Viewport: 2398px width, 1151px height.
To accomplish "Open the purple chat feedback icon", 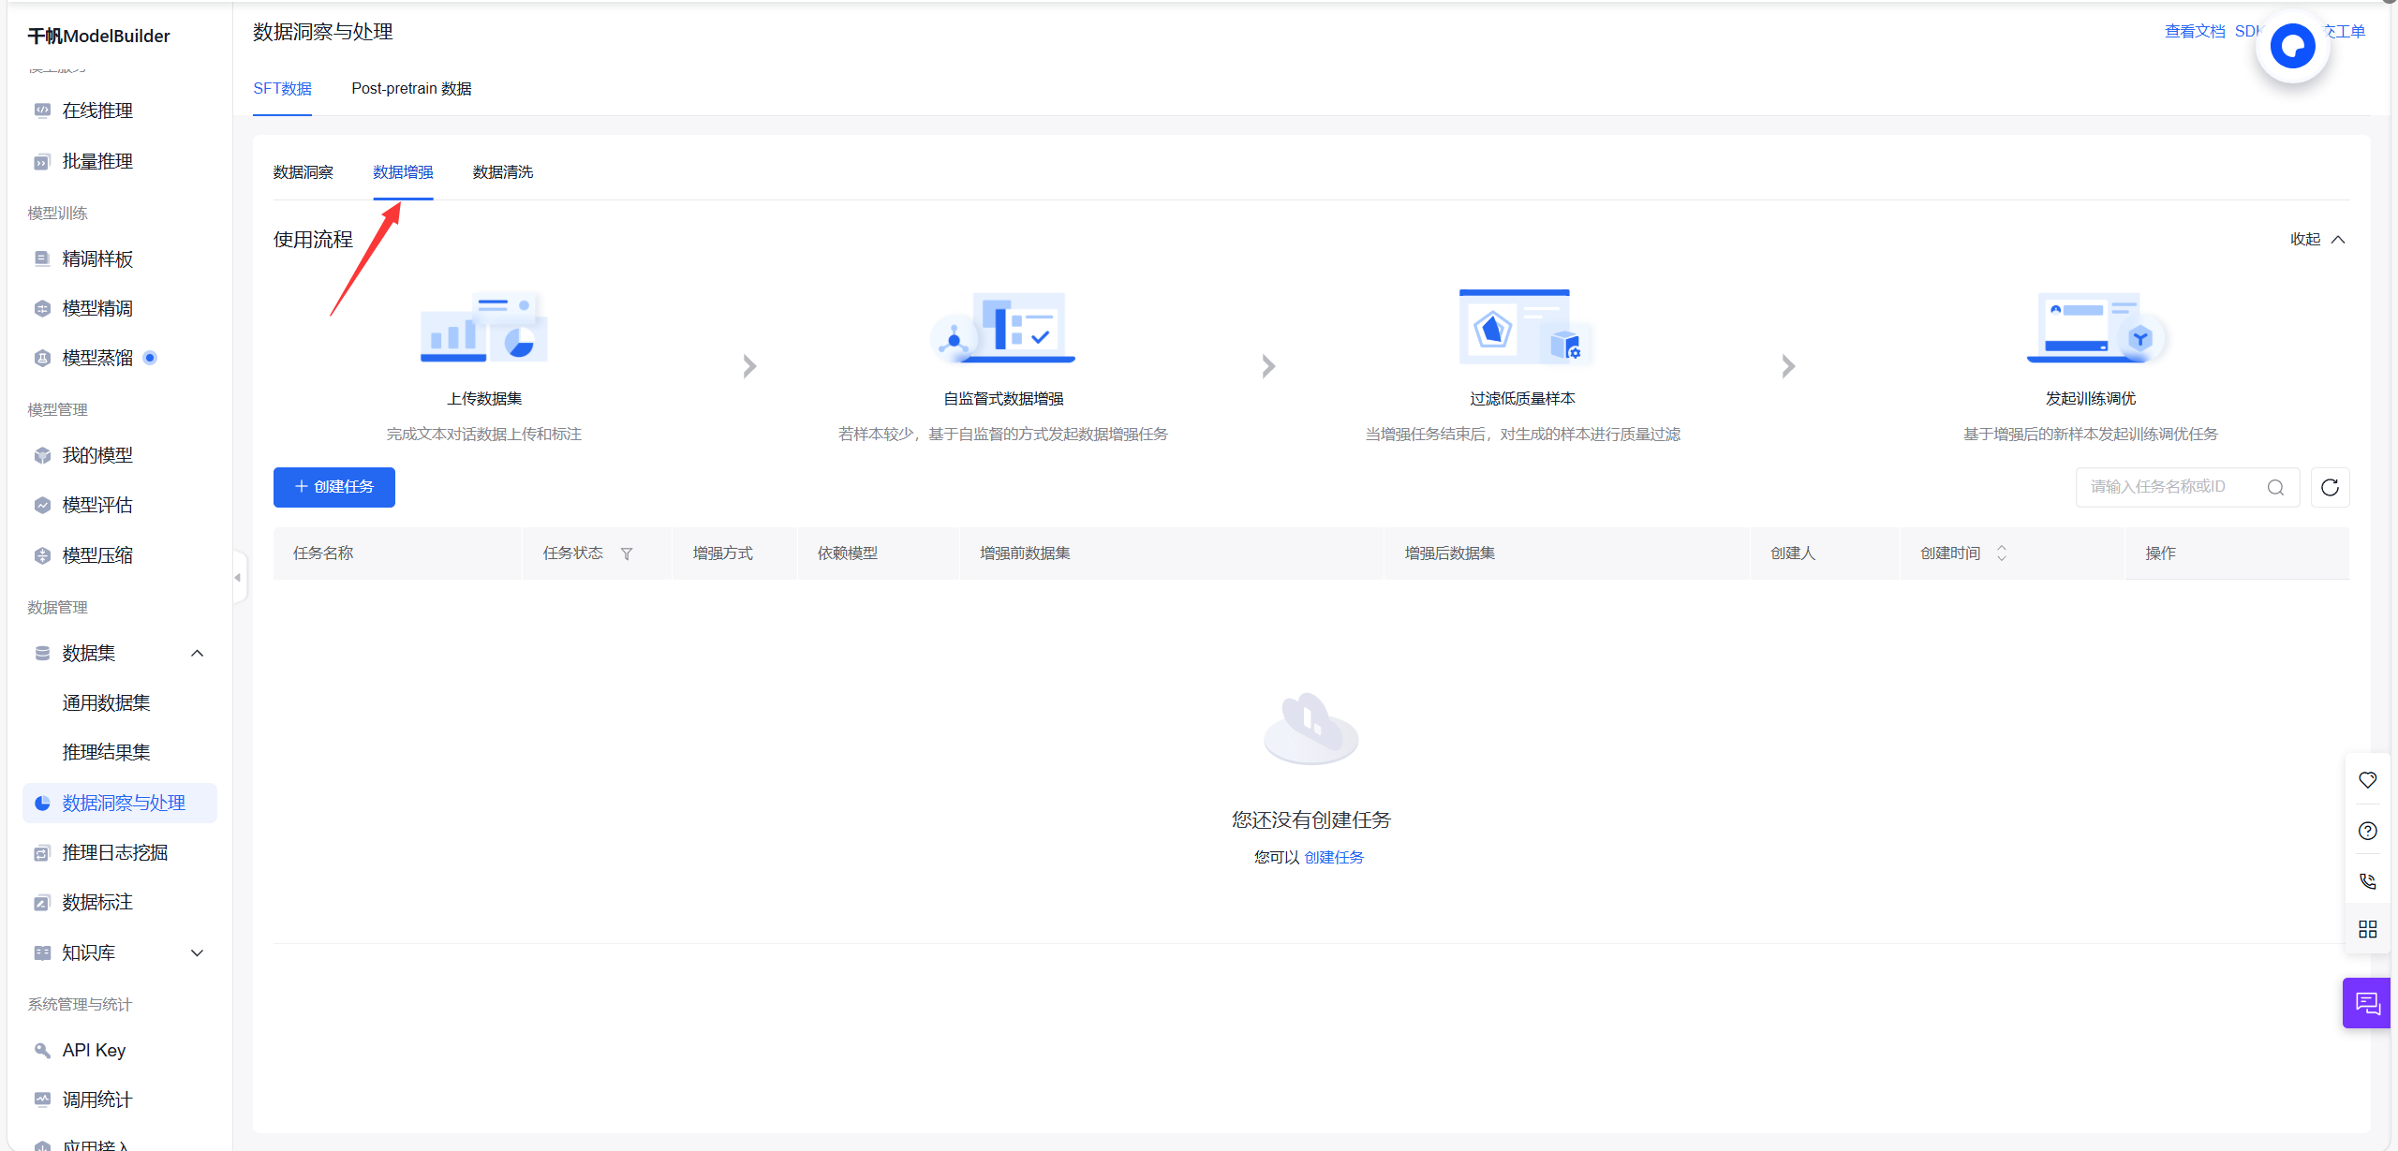I will coord(2367,1003).
